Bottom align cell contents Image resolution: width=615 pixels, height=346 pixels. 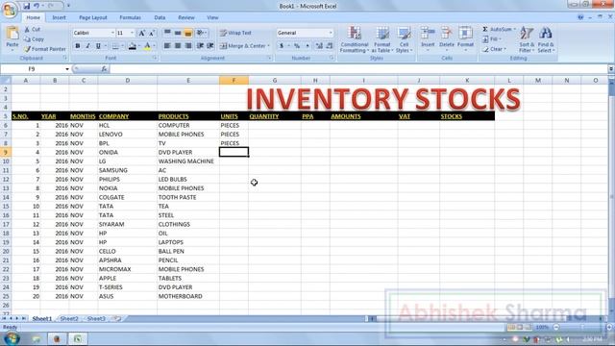188,33
